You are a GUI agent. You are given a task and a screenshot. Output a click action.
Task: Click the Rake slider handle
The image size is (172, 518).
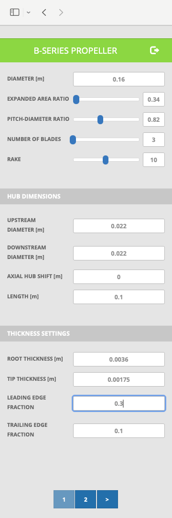(106, 160)
